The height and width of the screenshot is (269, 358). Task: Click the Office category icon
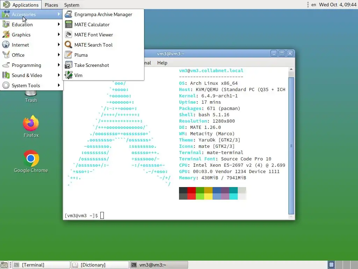tap(6, 55)
